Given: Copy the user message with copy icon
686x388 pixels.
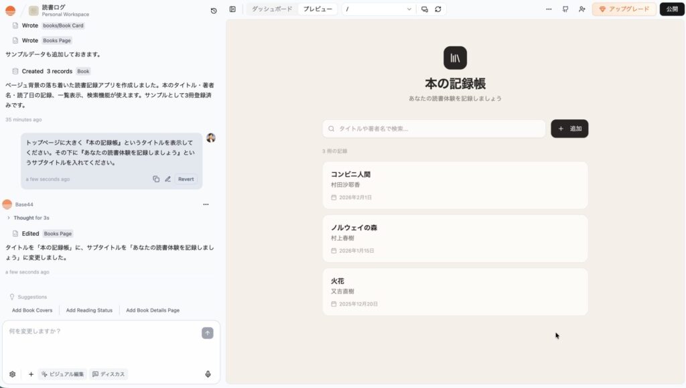Looking at the screenshot, I should click(x=156, y=179).
